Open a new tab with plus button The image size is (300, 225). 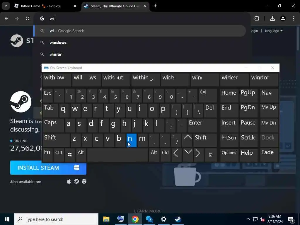(x=155, y=6)
